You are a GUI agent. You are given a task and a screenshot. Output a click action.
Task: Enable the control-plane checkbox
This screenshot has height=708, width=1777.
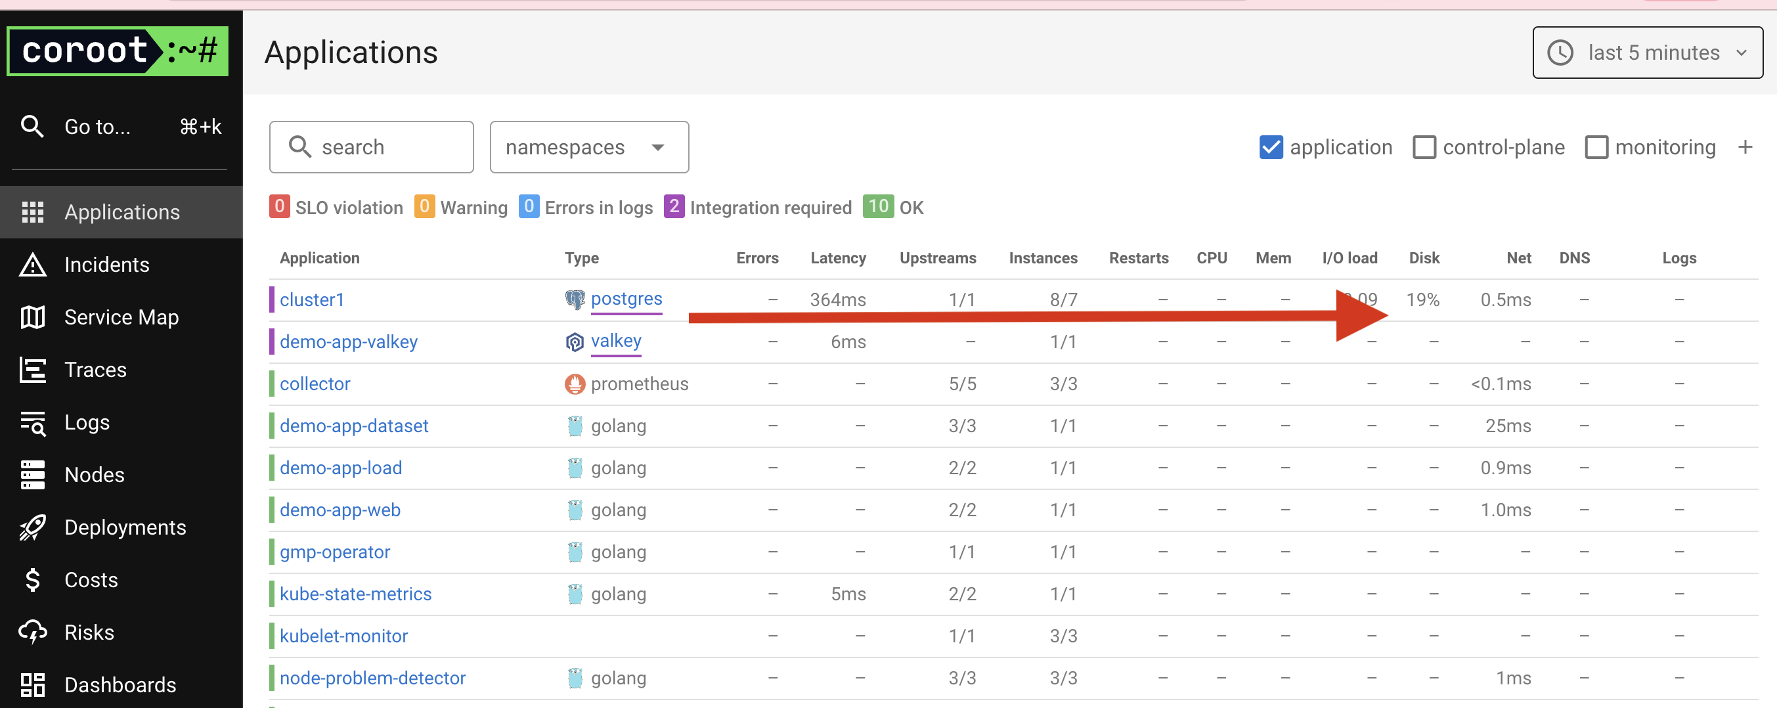(1424, 147)
